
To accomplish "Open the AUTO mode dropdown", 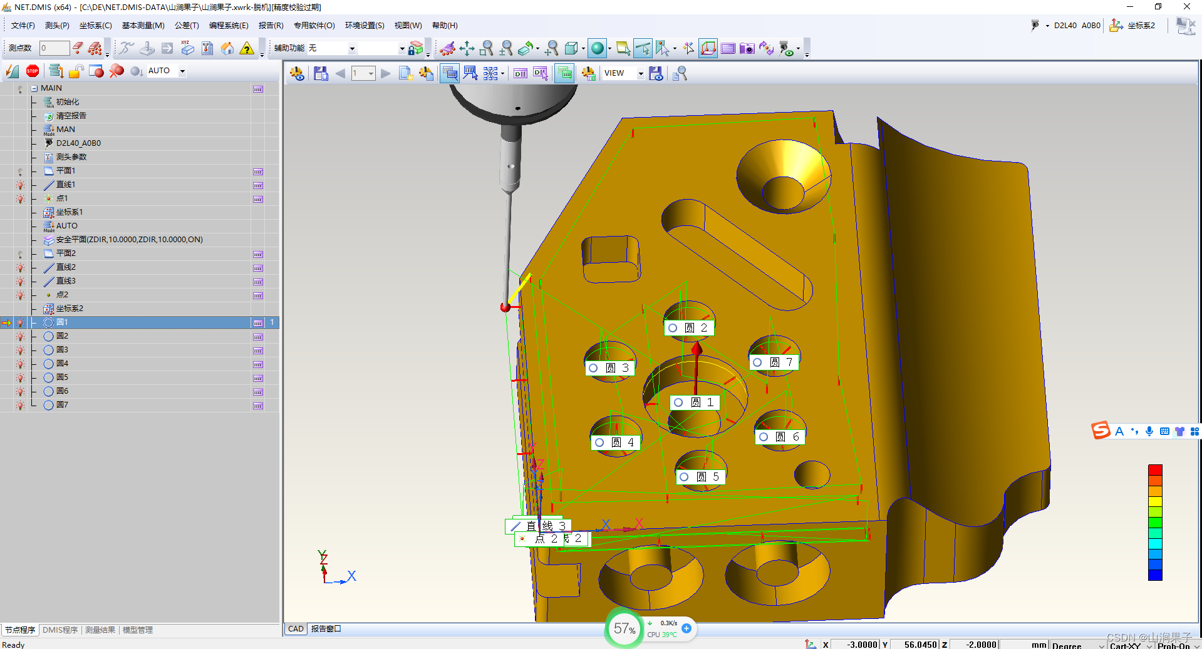I will [x=183, y=71].
